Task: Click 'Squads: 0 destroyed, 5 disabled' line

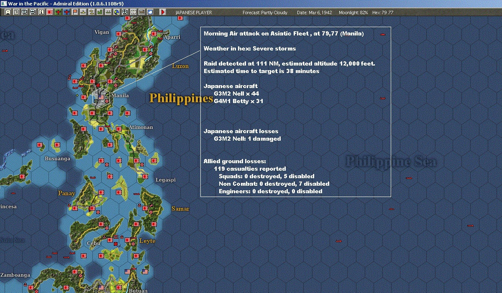Action: [266, 176]
